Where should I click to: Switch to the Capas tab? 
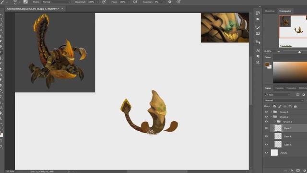[268, 88]
